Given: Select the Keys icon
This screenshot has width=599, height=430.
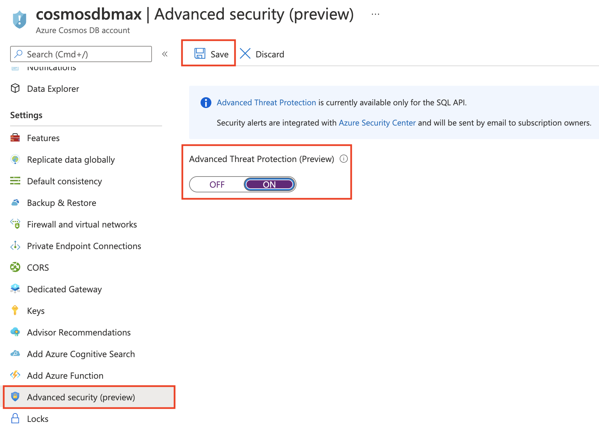Looking at the screenshot, I should coord(16,311).
